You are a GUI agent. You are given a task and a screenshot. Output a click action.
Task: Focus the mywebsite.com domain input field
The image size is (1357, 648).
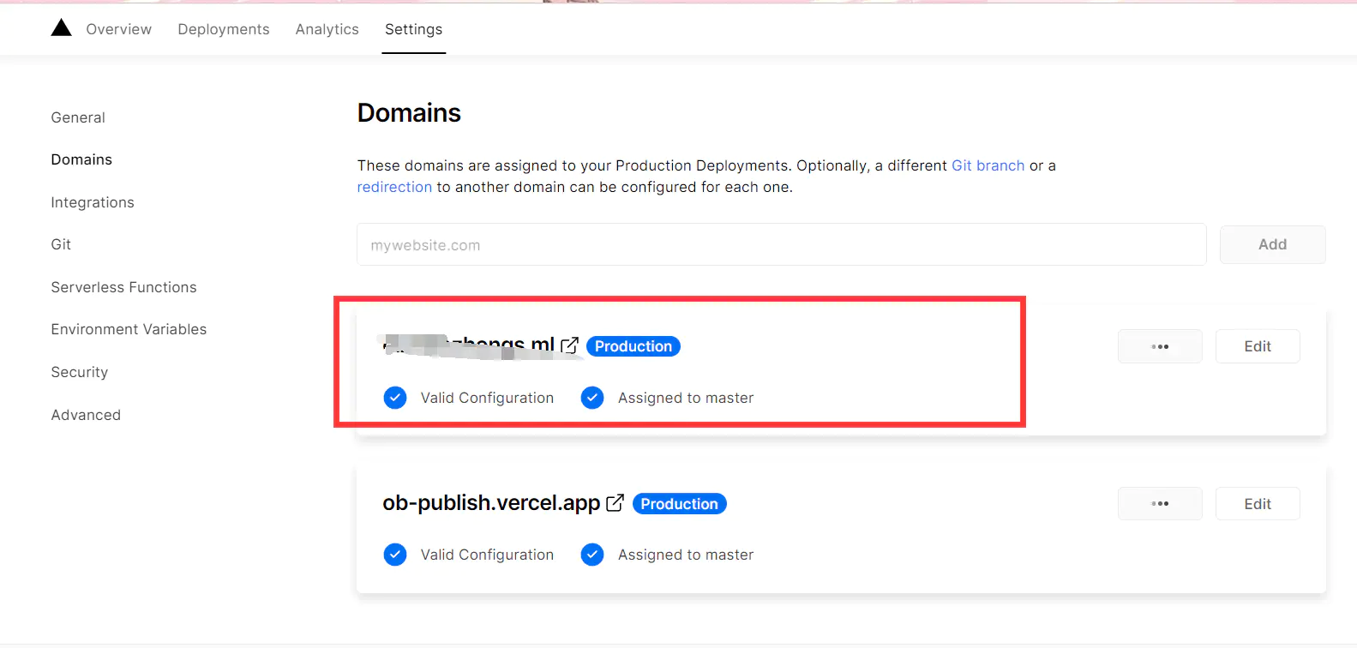pos(781,245)
